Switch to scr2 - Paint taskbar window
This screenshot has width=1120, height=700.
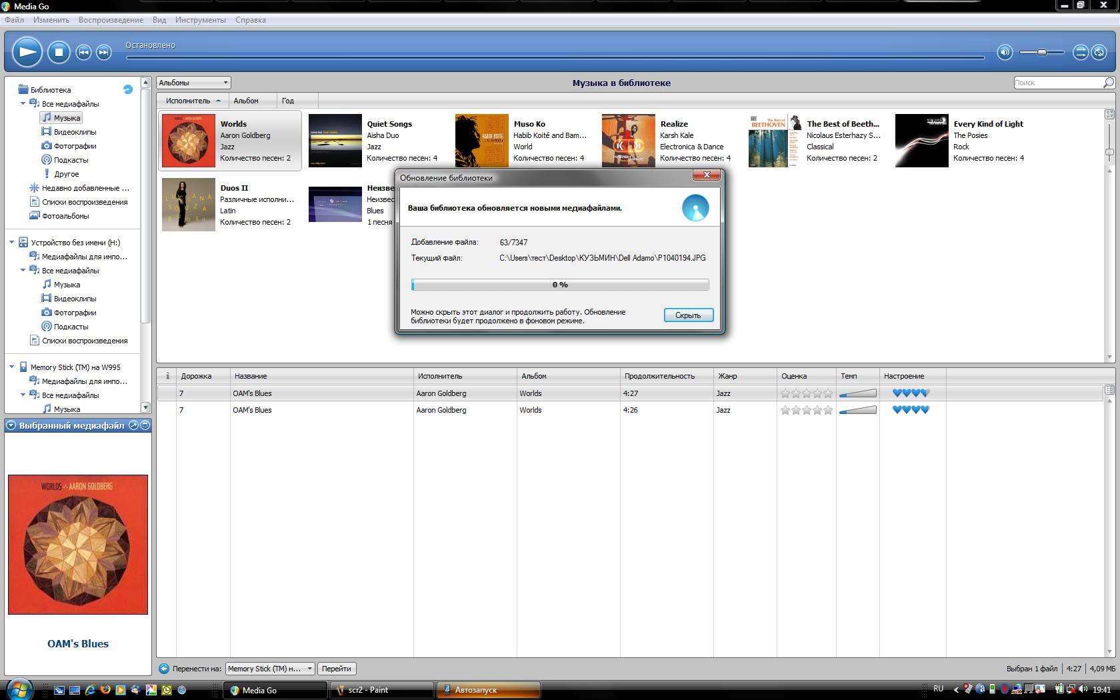pos(381,690)
